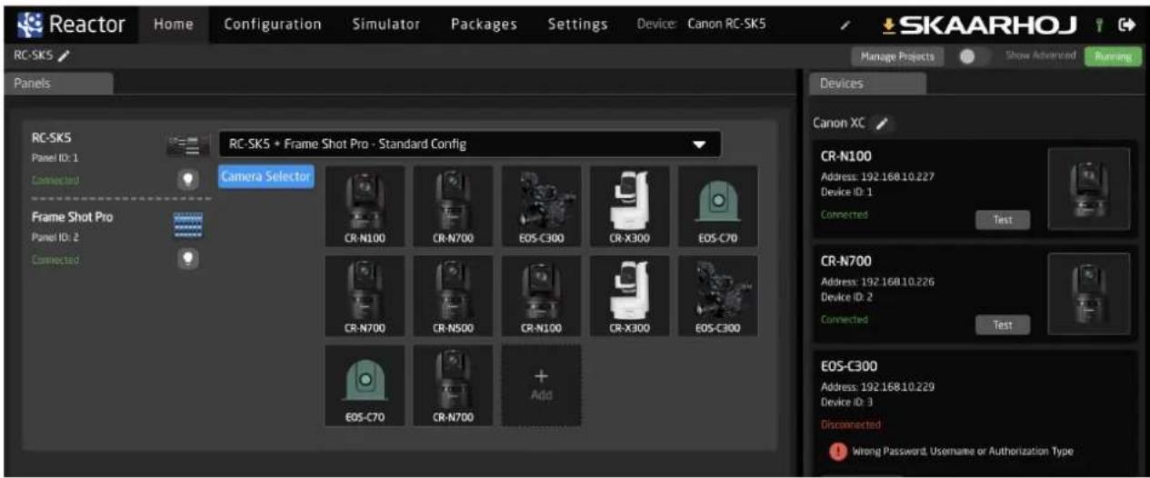Switch to the Configuration tab
This screenshot has height=478, width=1150.
click(x=273, y=24)
